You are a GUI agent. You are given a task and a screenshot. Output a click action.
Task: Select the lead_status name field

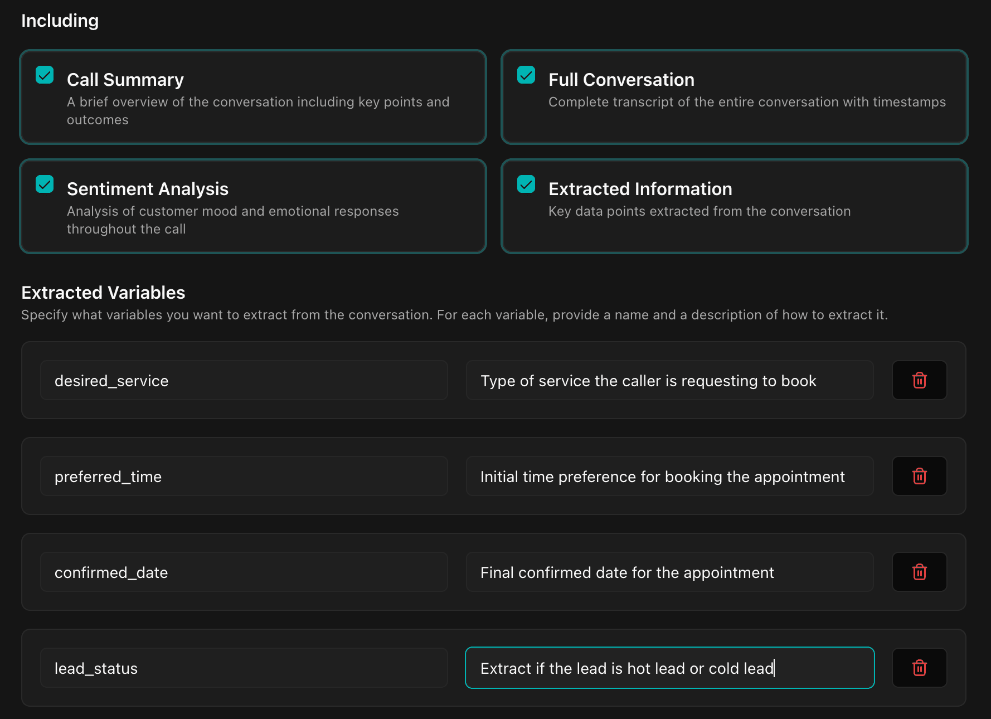(244, 668)
